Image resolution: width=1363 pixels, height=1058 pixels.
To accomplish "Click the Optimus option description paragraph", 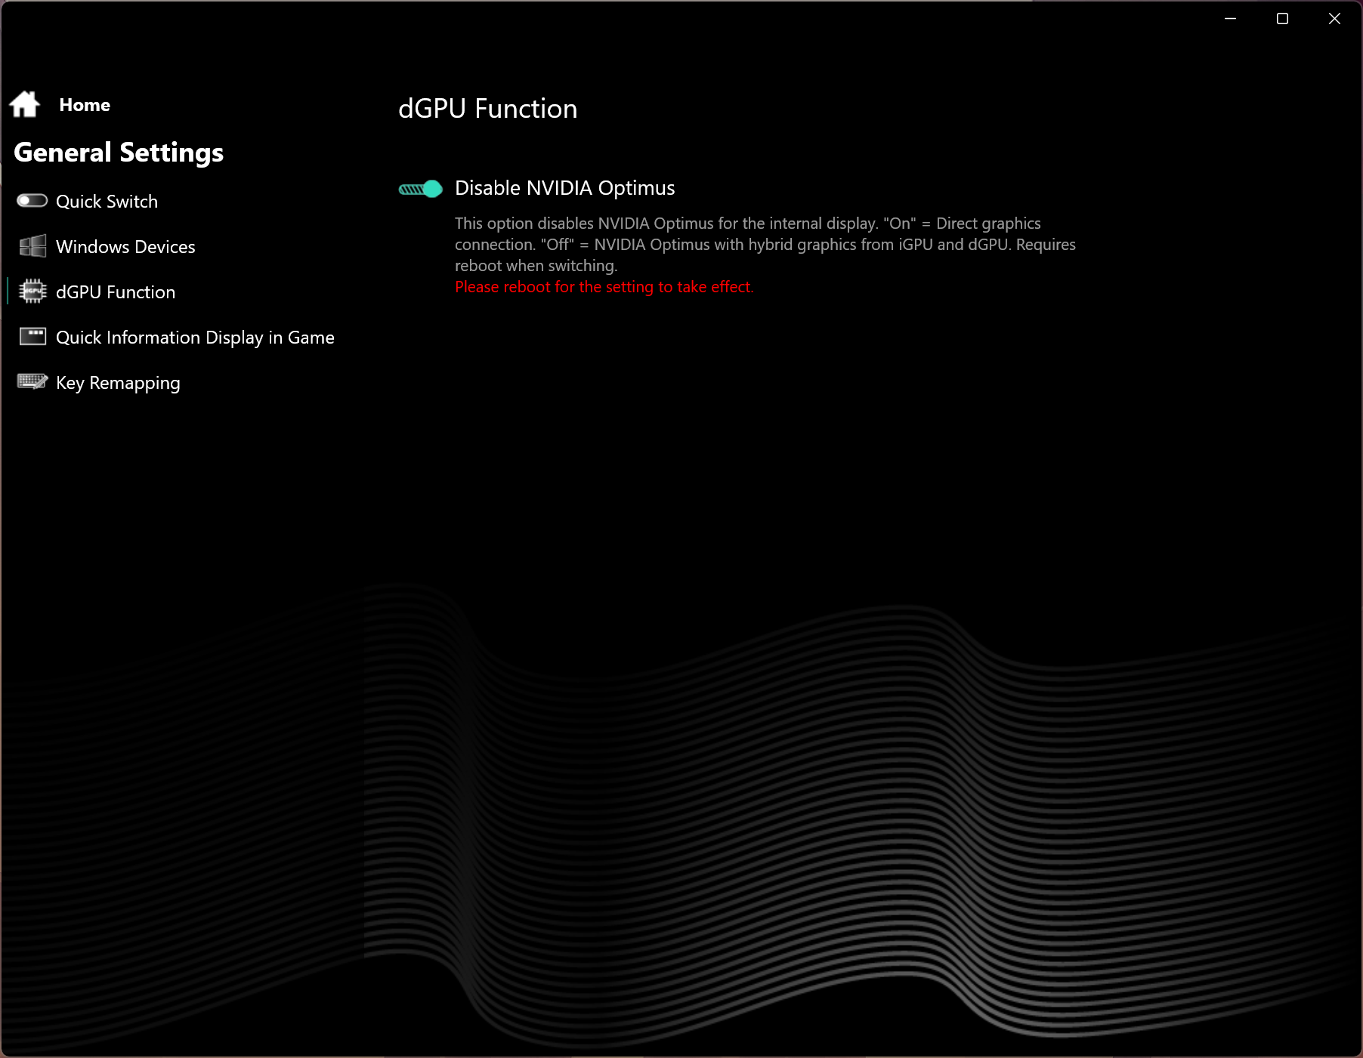I will [765, 245].
